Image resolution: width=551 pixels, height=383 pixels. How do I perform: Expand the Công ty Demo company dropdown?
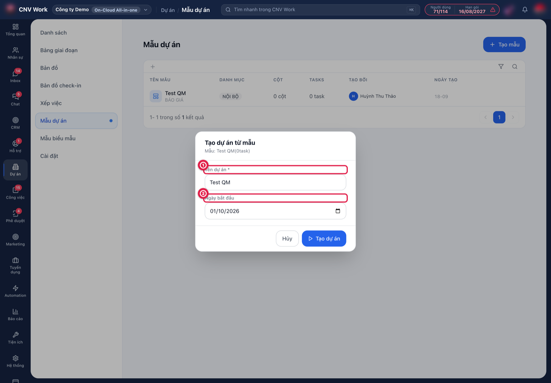tap(102, 10)
